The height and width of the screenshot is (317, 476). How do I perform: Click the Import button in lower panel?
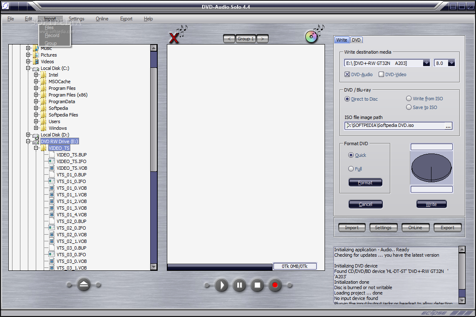352,228
